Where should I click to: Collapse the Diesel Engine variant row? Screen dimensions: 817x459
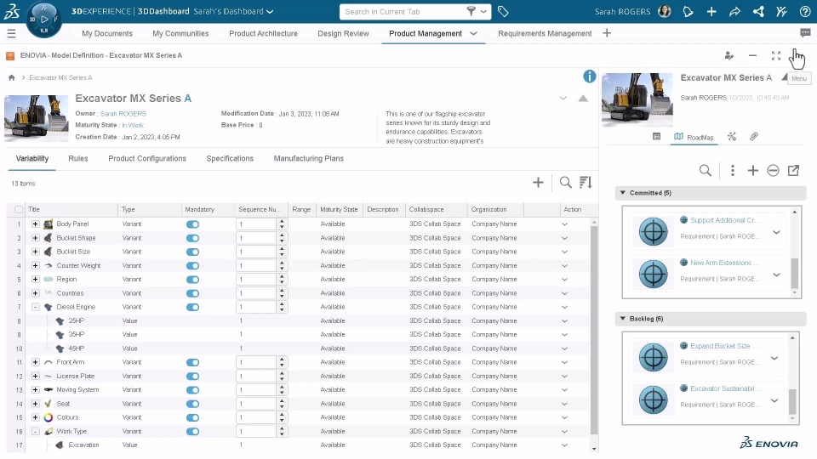tap(35, 307)
